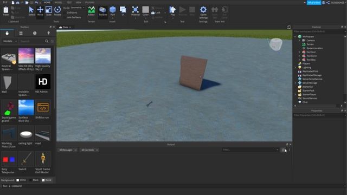Image resolution: width=347 pixels, height=195 pixels.
Task: Click the viewport orientation cube
Action: click(x=275, y=44)
